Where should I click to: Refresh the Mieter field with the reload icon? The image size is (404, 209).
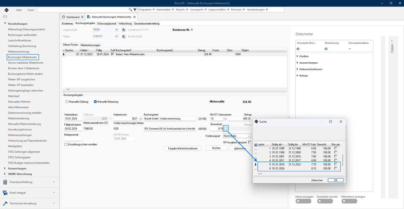pyautogui.click(x=124, y=36)
